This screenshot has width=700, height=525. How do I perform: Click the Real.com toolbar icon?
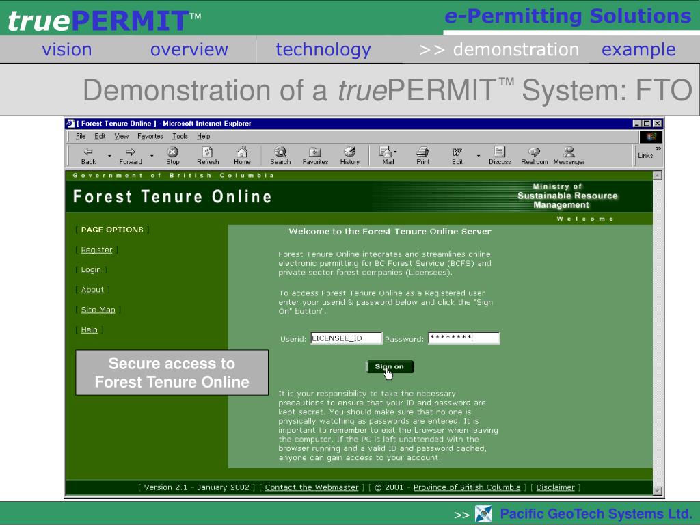534,152
